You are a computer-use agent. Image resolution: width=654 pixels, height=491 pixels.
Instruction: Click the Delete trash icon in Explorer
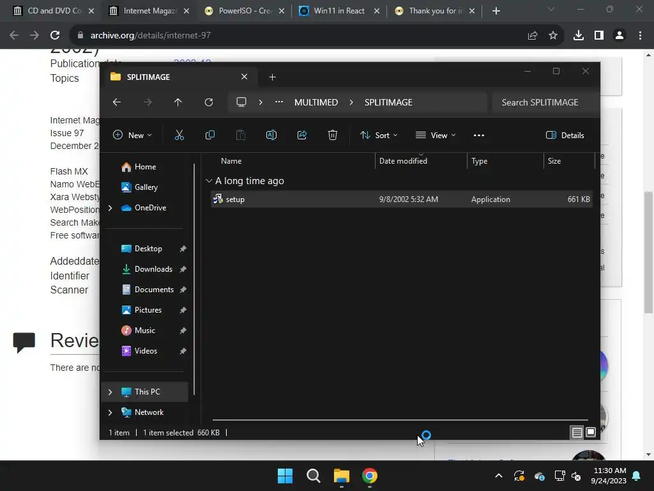(x=332, y=135)
